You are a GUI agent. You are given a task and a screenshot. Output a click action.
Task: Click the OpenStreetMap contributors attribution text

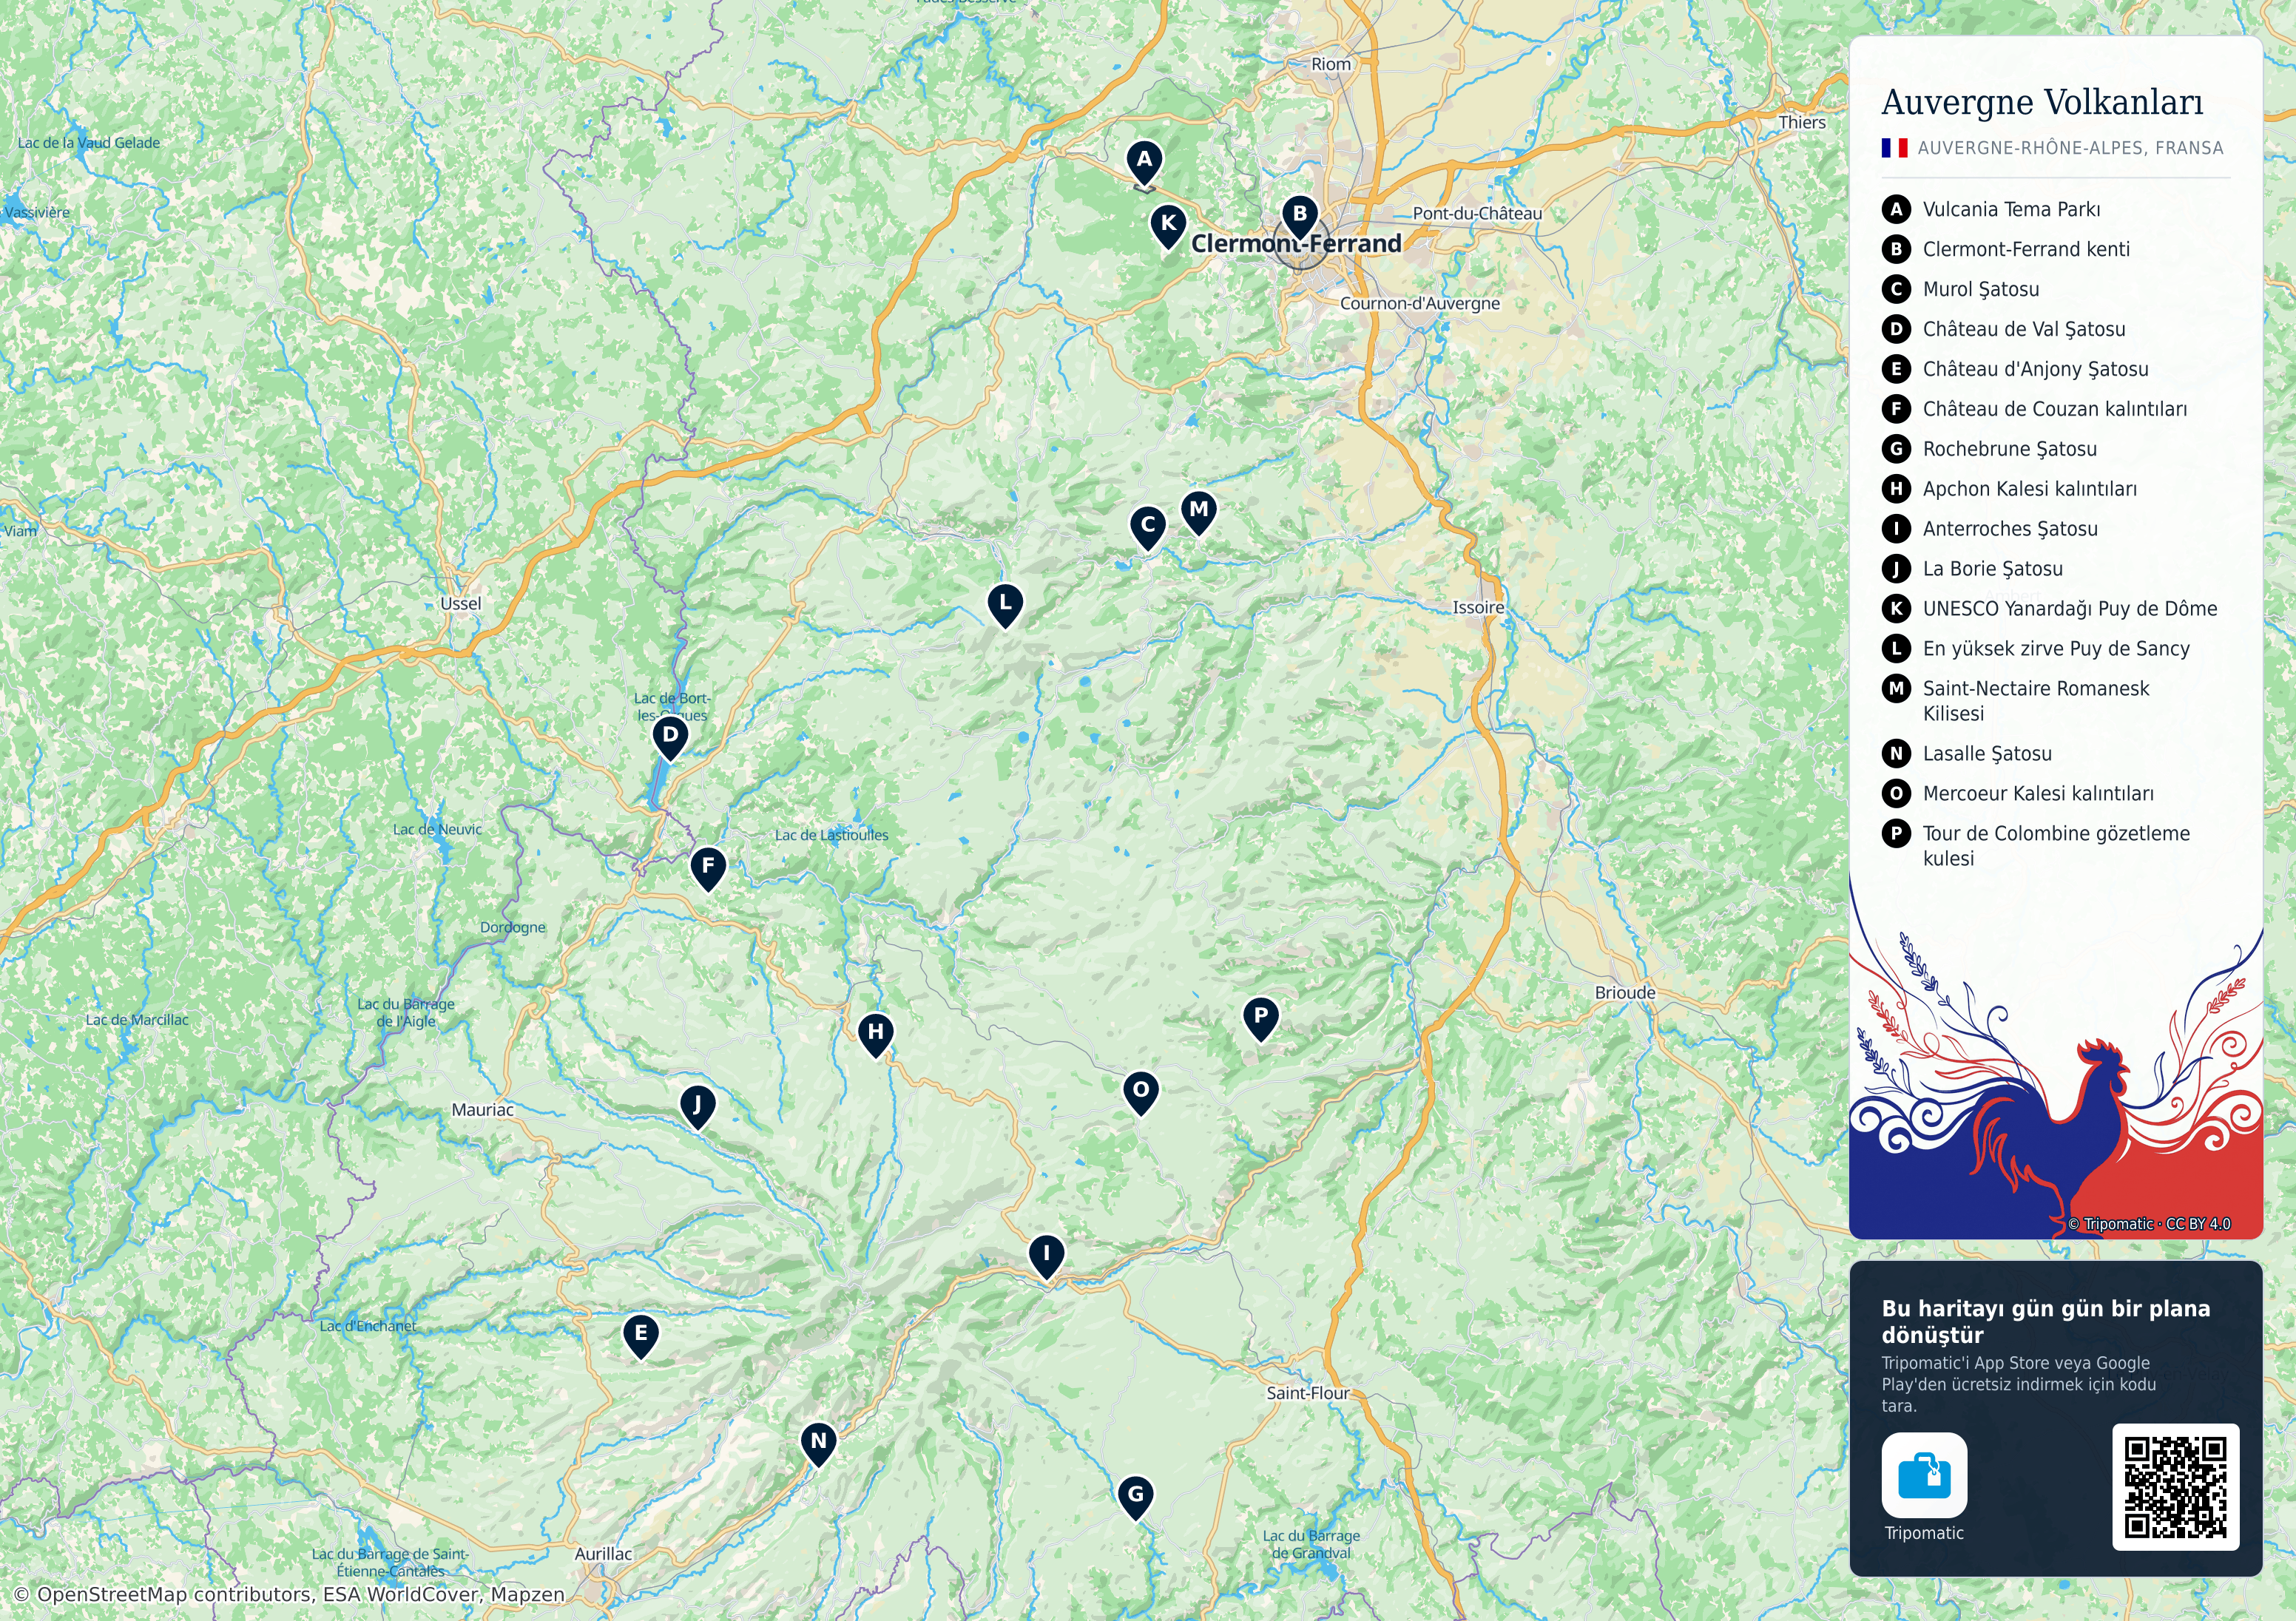coord(289,1595)
